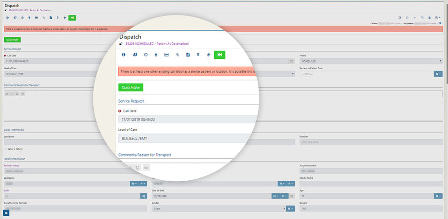Click the Suffix label link
The width and height of the screenshot is (448, 219).
pyautogui.click(x=7, y=191)
